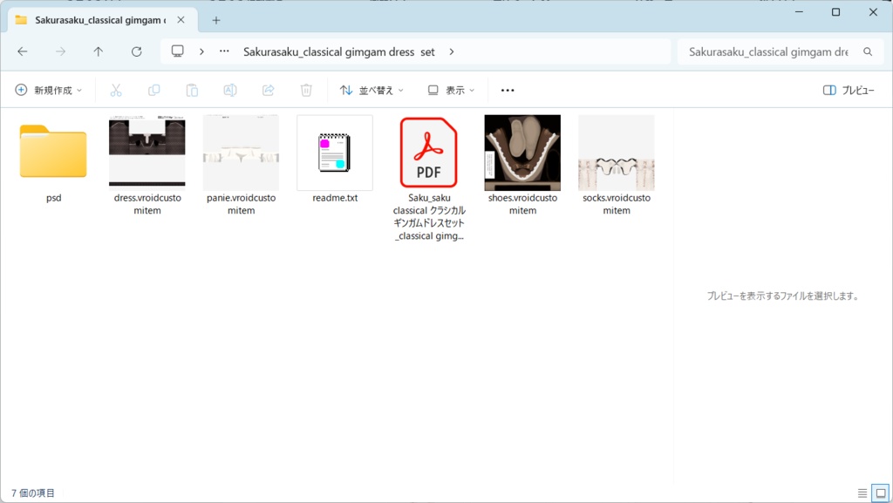Click the Rename icon in the toolbar
The height and width of the screenshot is (503, 893).
point(230,90)
